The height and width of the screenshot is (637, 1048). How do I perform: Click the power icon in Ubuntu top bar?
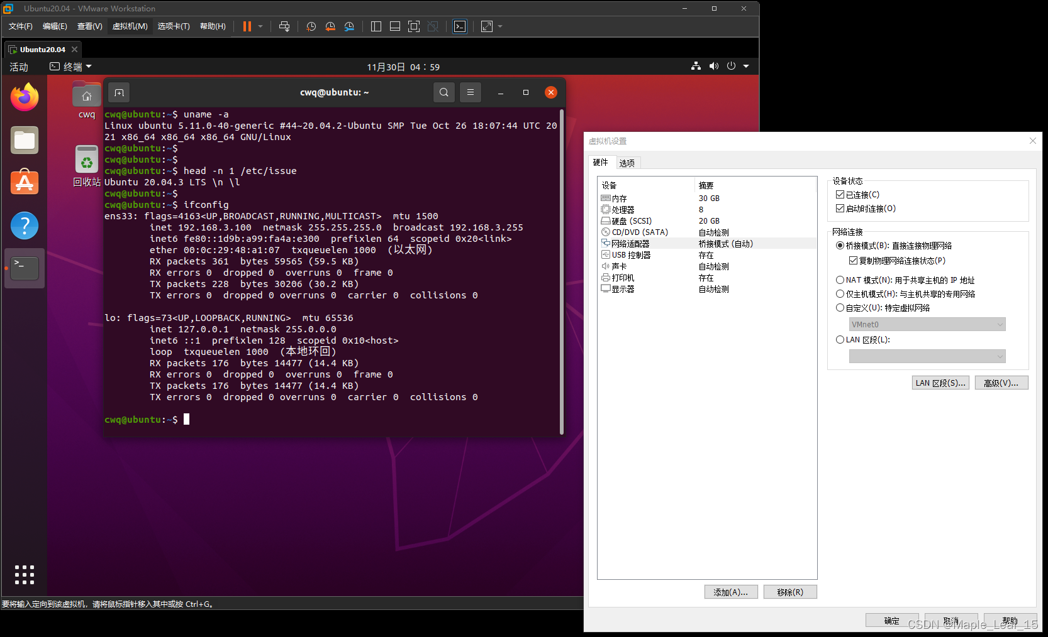(x=731, y=66)
